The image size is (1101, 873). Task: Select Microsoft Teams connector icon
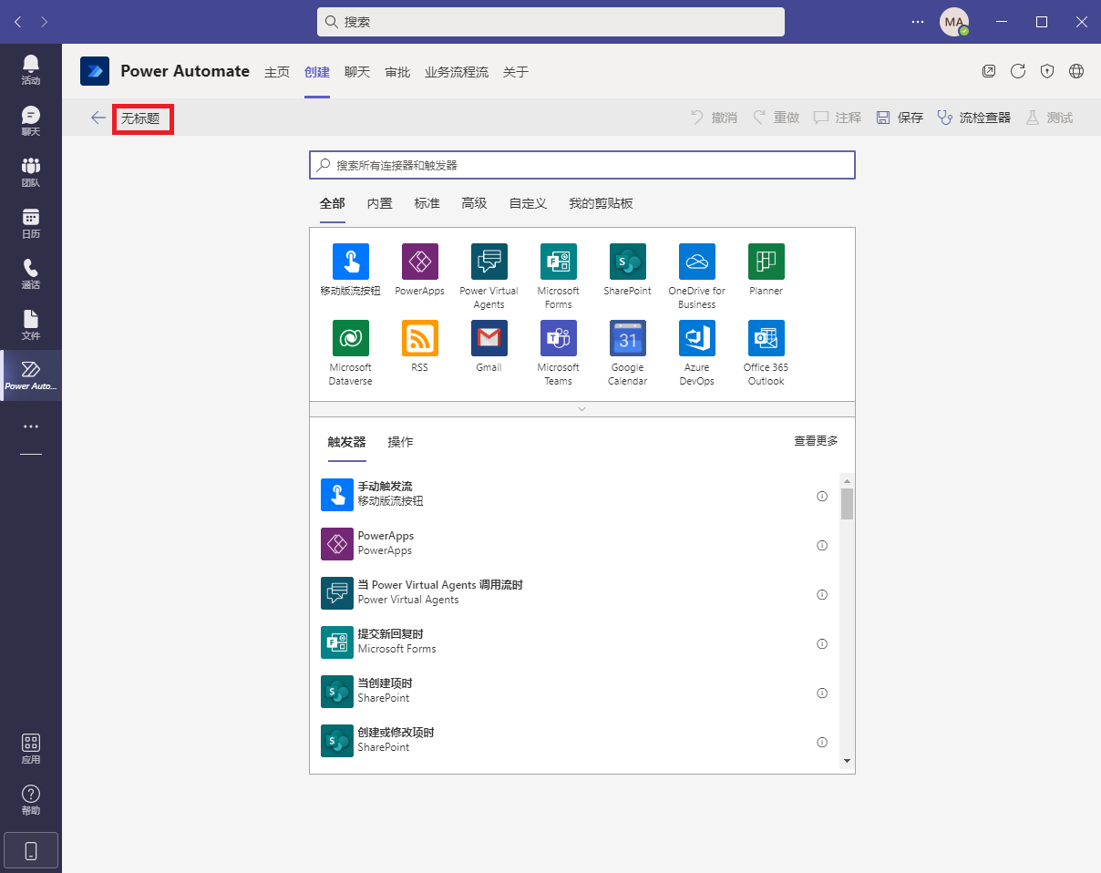559,338
